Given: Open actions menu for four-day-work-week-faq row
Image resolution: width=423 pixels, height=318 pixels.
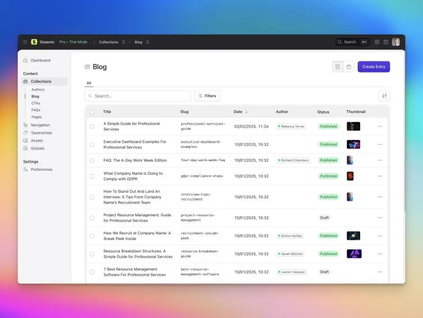Looking at the screenshot, I should pos(380,160).
